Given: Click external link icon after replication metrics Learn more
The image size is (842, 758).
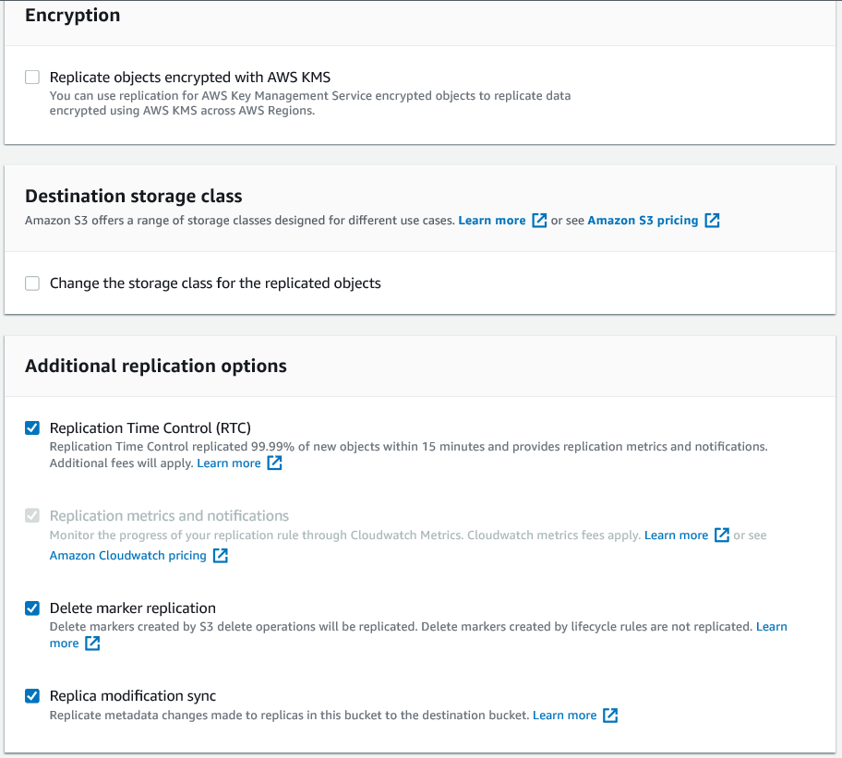Looking at the screenshot, I should coord(722,535).
